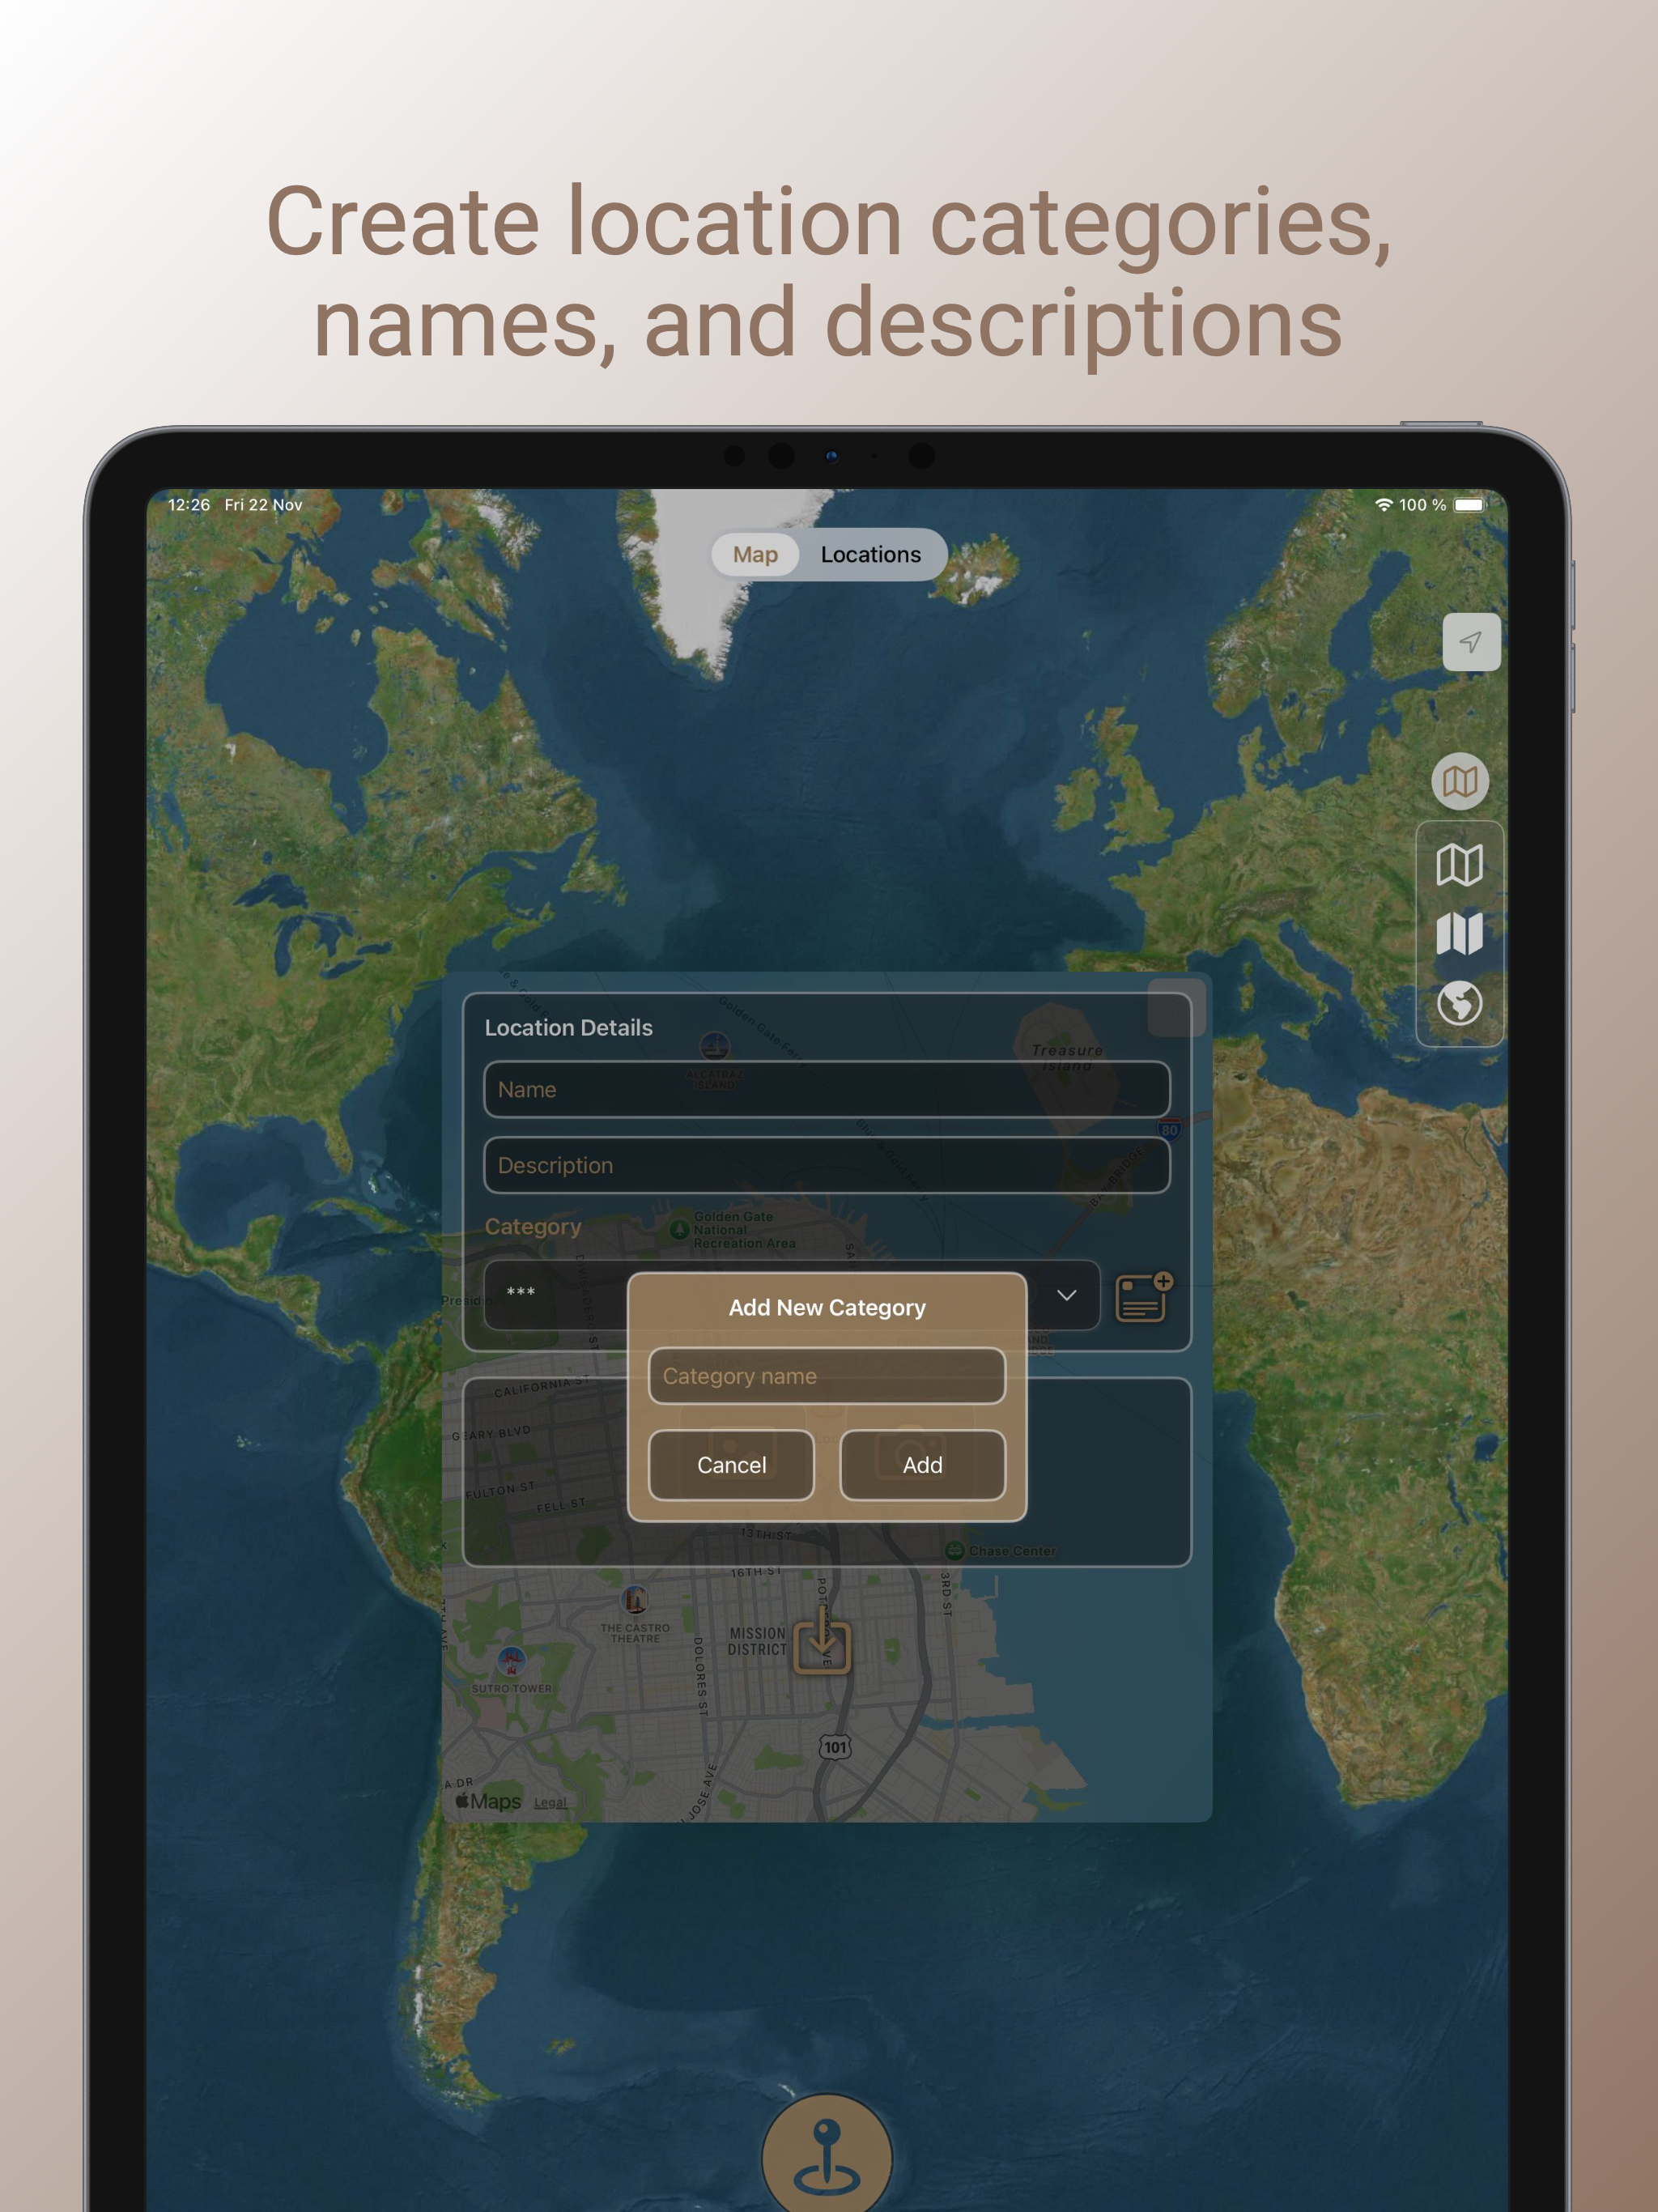Expand the category dropdown chevron
The width and height of the screenshot is (1658, 2212).
(x=1066, y=1295)
